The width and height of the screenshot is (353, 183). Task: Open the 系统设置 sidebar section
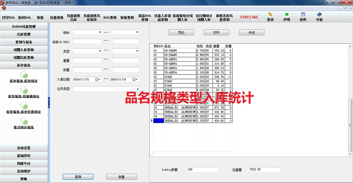pyautogui.click(x=24, y=148)
